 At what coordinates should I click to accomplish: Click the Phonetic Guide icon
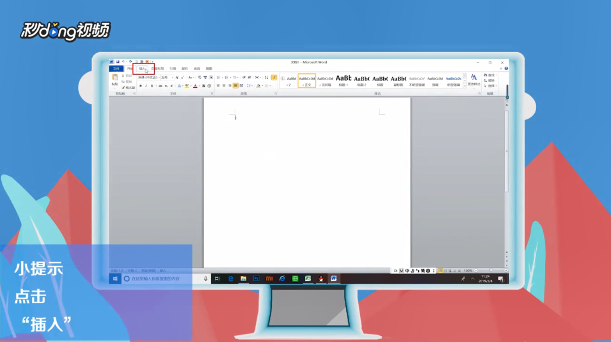(205, 77)
